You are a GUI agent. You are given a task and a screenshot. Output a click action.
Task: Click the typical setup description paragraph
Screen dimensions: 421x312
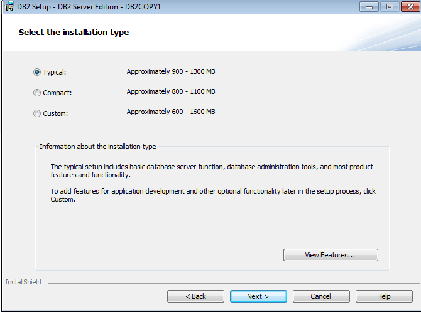pos(212,170)
